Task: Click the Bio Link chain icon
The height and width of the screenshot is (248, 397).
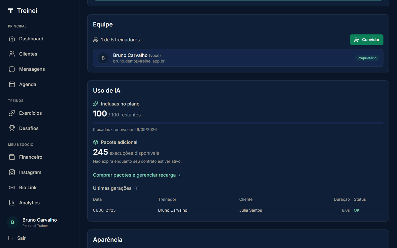Action: 12,187
